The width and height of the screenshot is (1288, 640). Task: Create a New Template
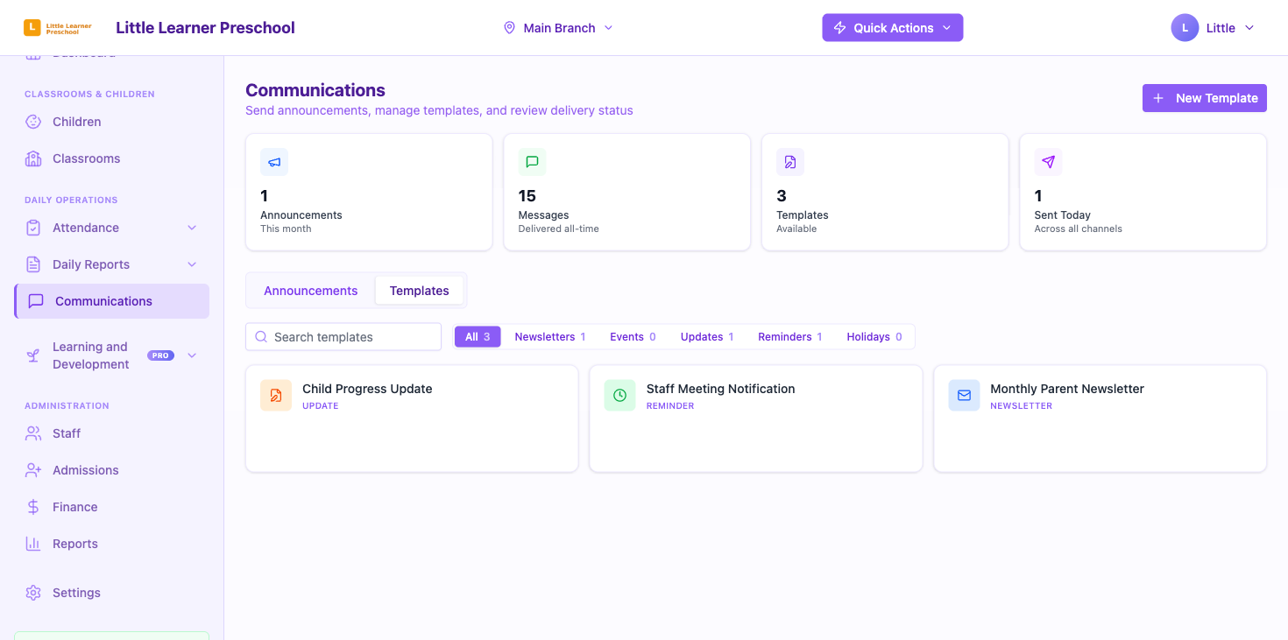point(1205,98)
